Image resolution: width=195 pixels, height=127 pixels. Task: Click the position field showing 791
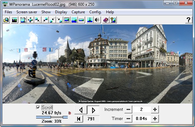click(91, 119)
